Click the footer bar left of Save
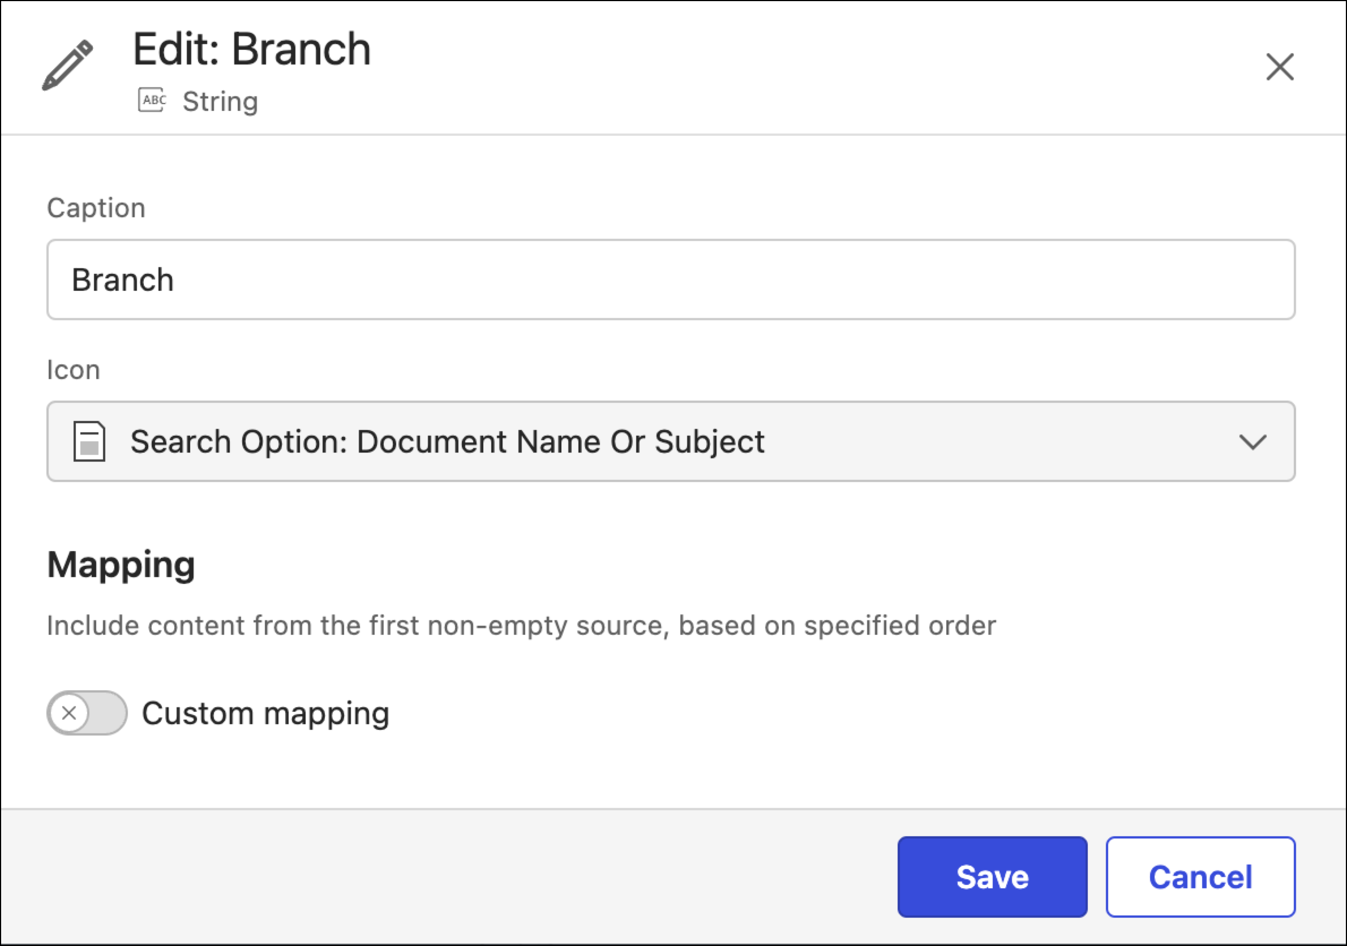This screenshot has width=1347, height=946. (x=446, y=877)
